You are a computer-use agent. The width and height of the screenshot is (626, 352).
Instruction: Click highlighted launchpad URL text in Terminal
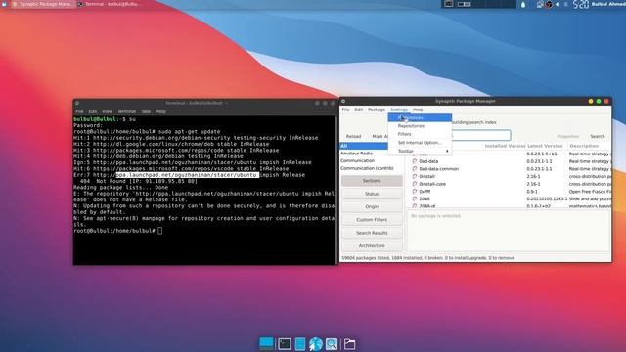click(x=187, y=175)
